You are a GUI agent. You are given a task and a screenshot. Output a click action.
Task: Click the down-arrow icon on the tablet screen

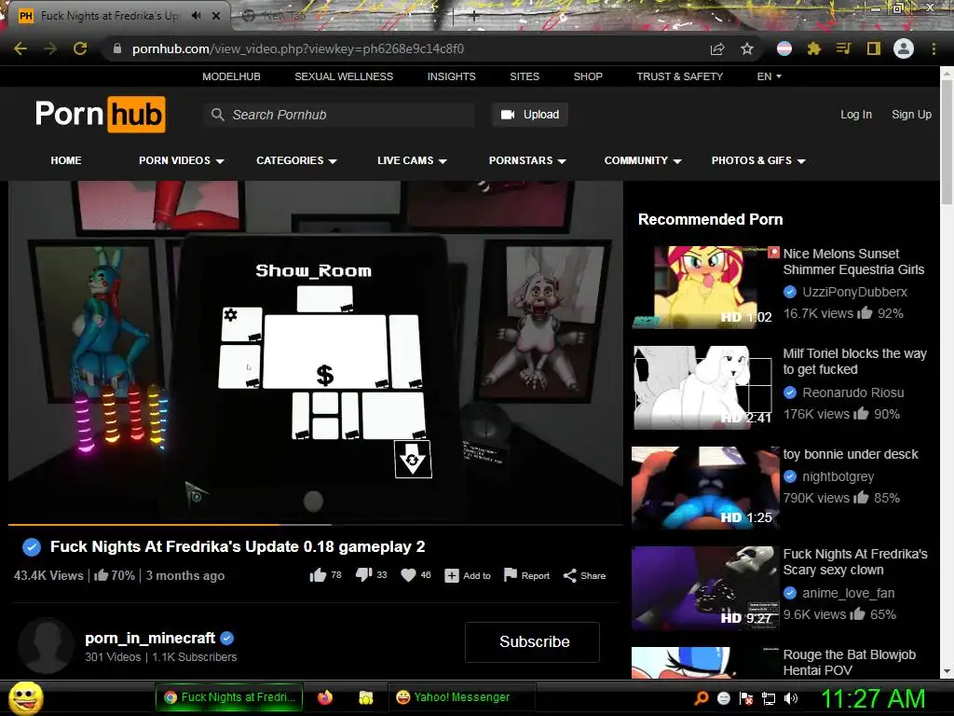coord(413,459)
